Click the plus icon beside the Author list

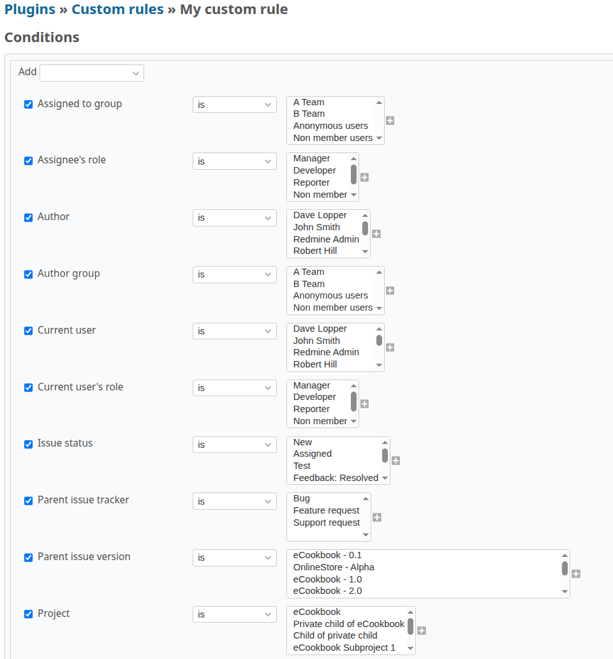[376, 234]
